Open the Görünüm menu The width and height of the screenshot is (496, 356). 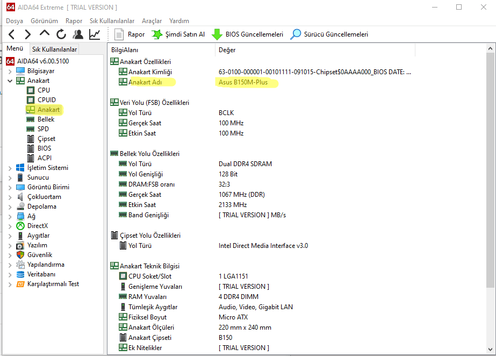click(44, 21)
